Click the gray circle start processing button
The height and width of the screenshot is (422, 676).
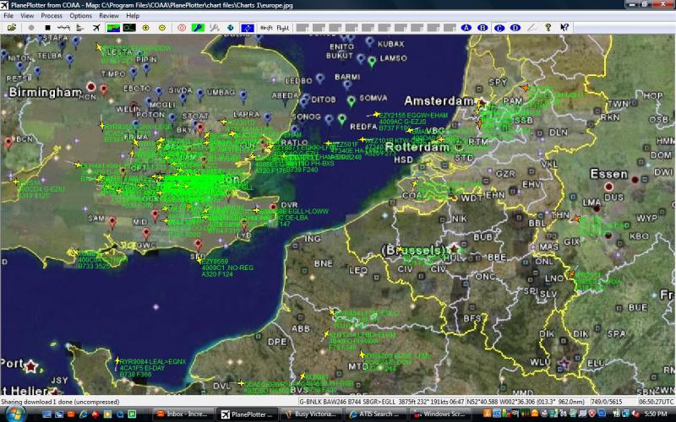tap(31, 28)
